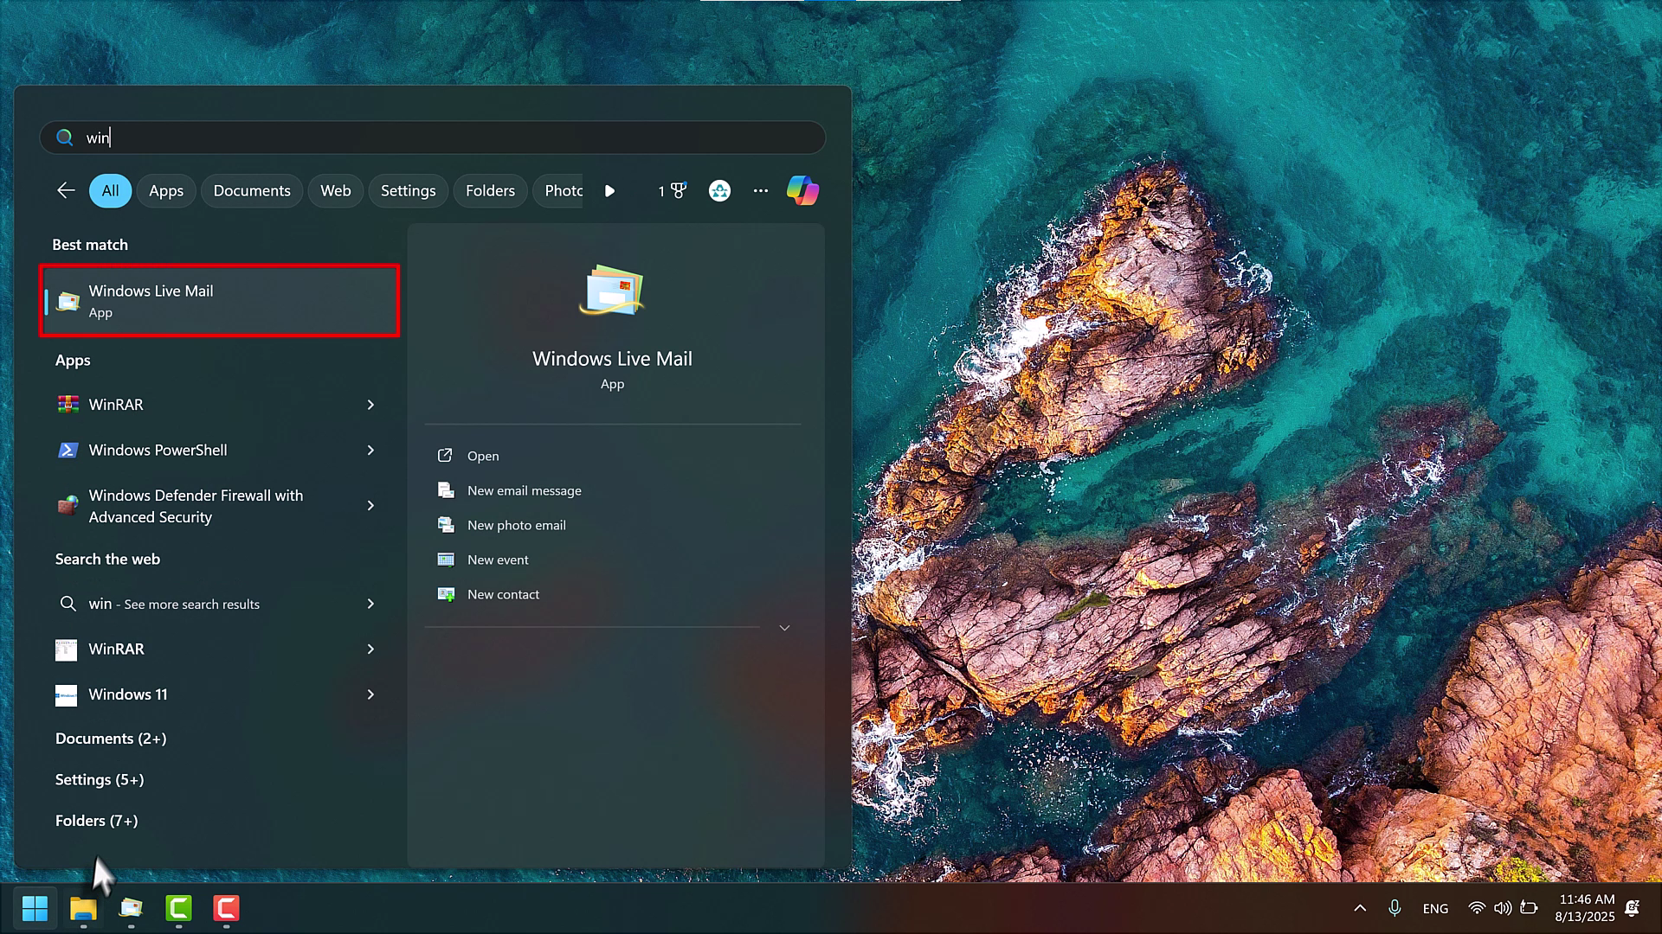Viewport: 1662px width, 934px height.
Task: Click Open in the preview pane
Action: [483, 456]
